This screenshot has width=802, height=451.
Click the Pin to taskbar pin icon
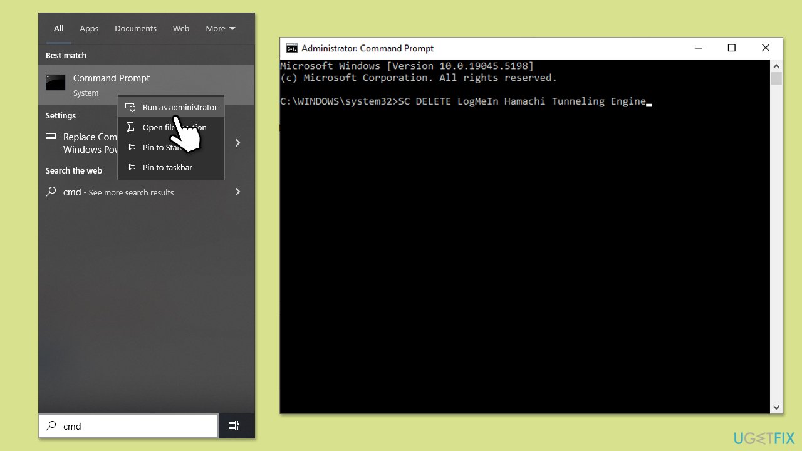pyautogui.click(x=130, y=167)
